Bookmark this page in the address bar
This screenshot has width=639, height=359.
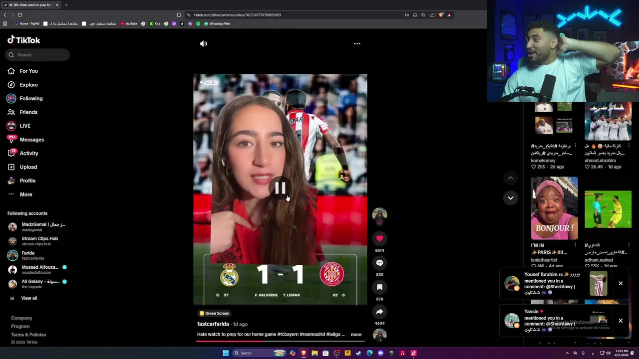(x=179, y=15)
